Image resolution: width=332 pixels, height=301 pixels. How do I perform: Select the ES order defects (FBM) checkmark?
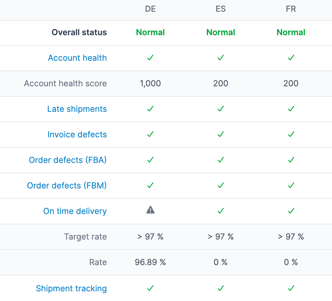click(x=220, y=185)
